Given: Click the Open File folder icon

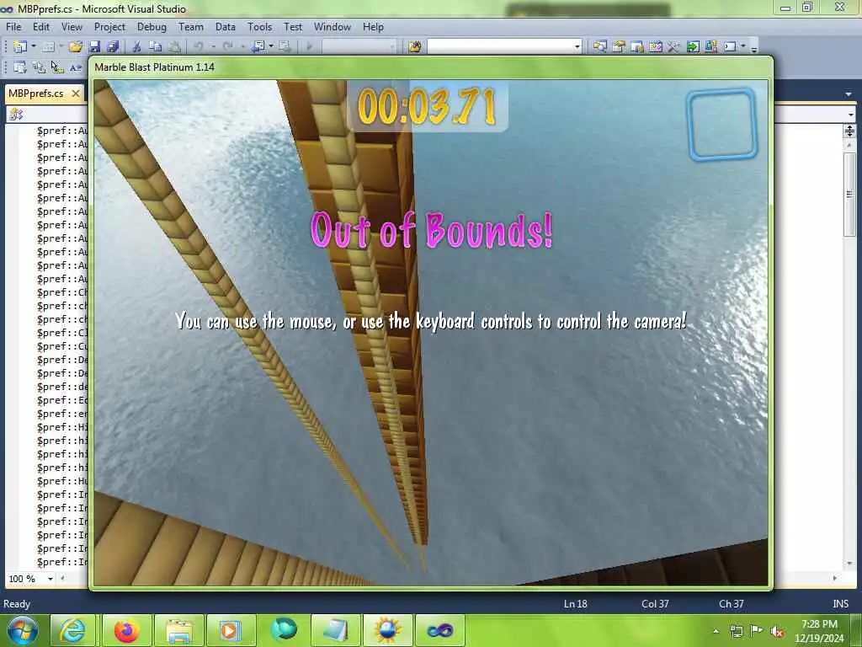Looking at the screenshot, I should tap(75, 47).
